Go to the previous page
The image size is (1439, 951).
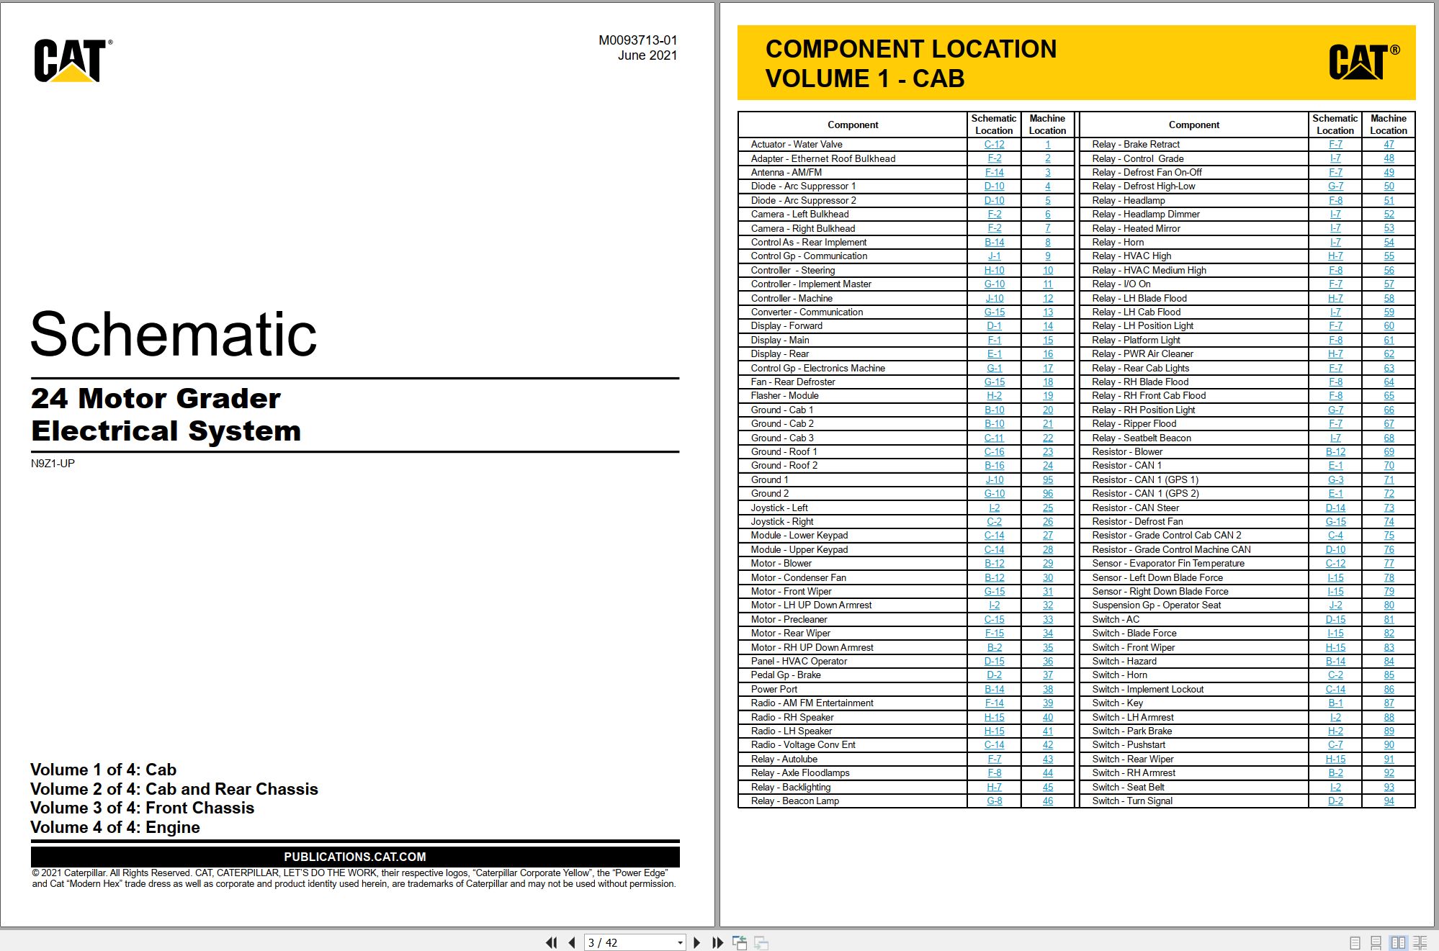(572, 942)
